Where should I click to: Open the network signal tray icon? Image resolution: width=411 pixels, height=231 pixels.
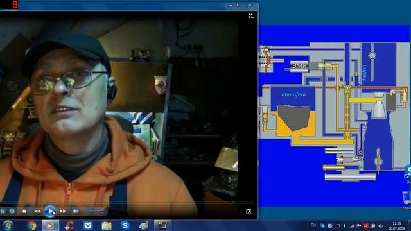(352, 225)
